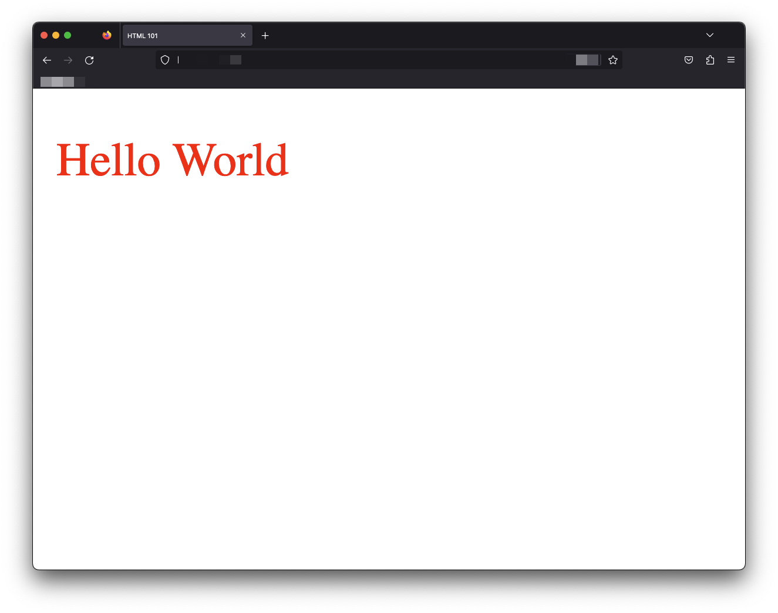Open the Save to Pocket icon
Screen dimensions: 778x613
pyautogui.click(x=688, y=59)
